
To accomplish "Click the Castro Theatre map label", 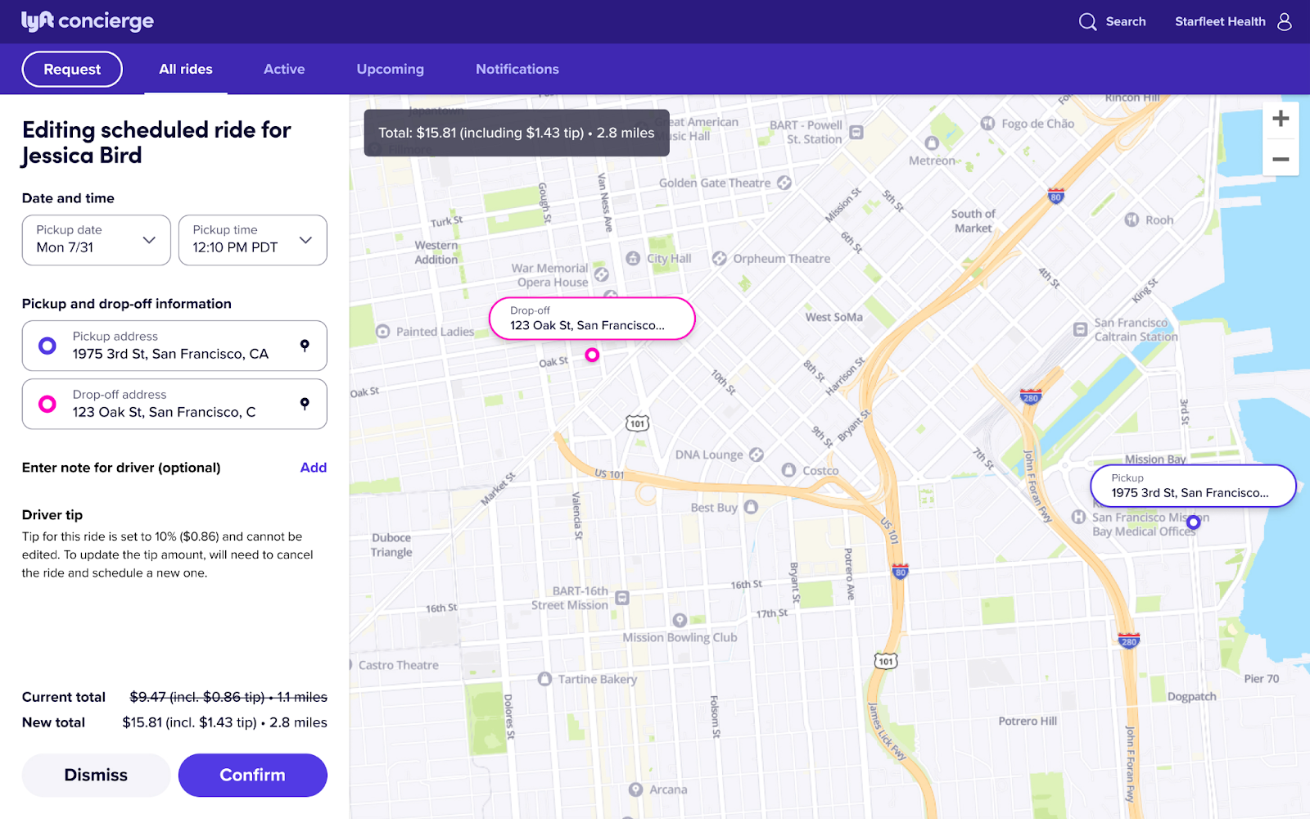I will coord(399,665).
